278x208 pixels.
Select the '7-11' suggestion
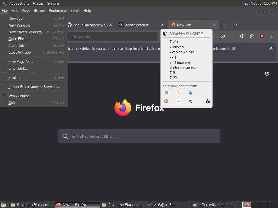coord(186,57)
